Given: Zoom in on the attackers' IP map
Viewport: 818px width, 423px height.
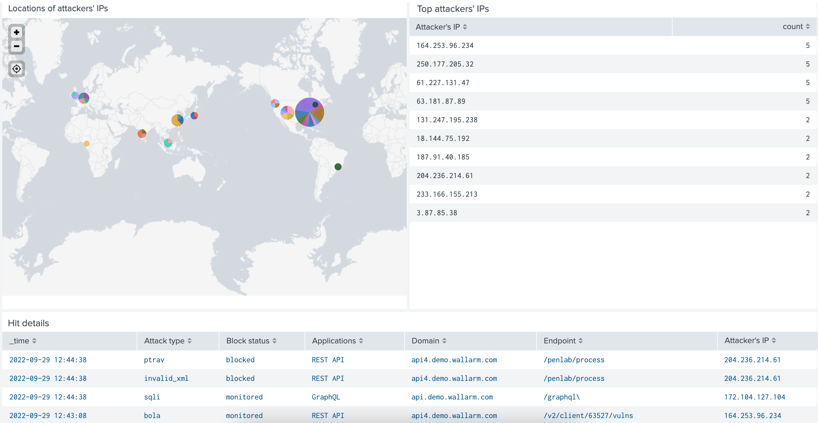Looking at the screenshot, I should click(16, 32).
